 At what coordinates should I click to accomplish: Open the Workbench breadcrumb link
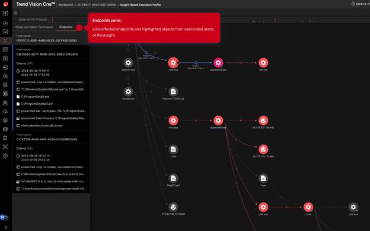66,5
